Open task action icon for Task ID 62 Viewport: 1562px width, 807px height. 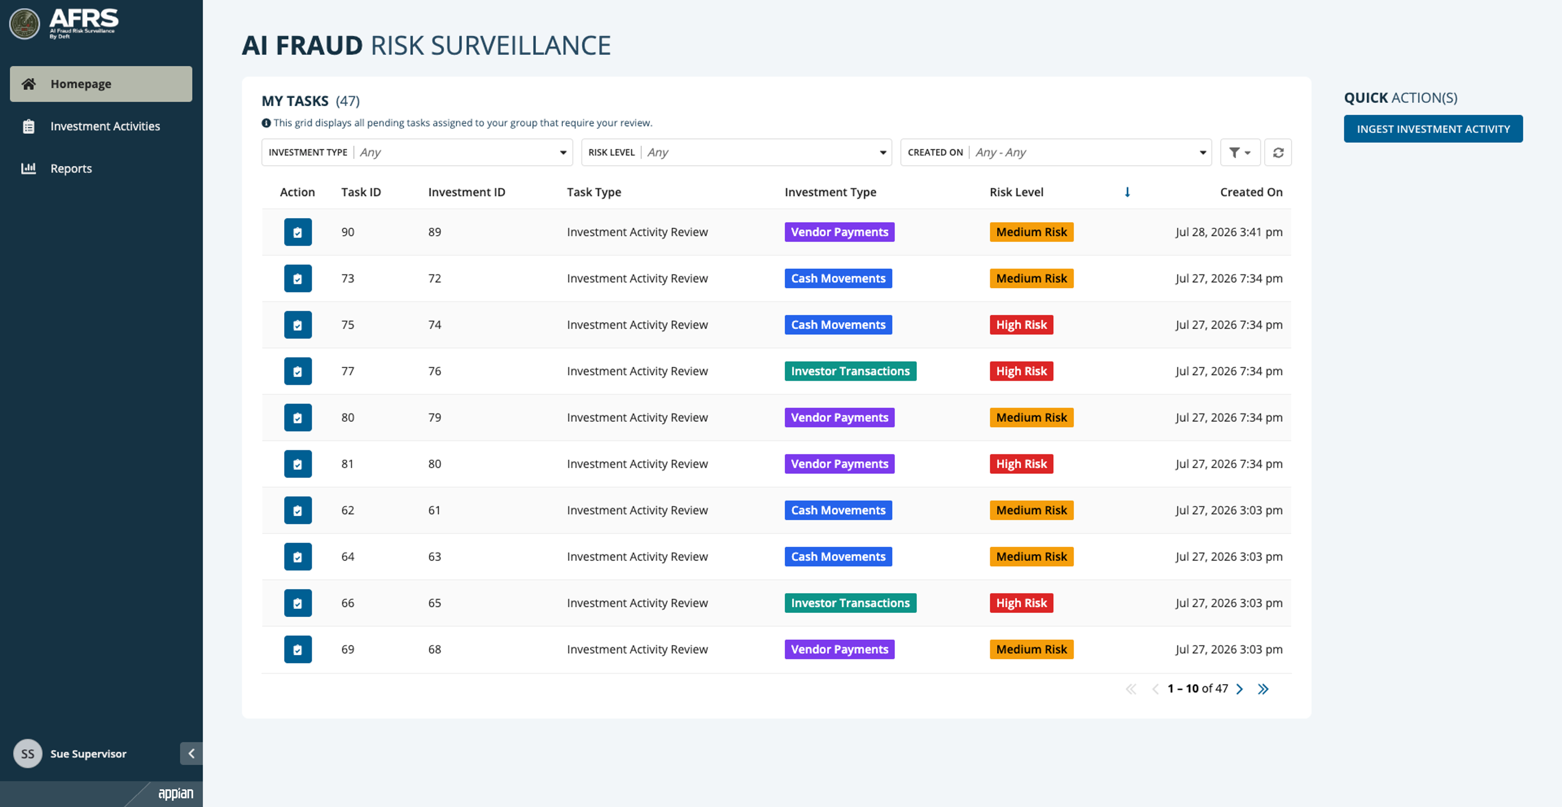[x=298, y=510]
